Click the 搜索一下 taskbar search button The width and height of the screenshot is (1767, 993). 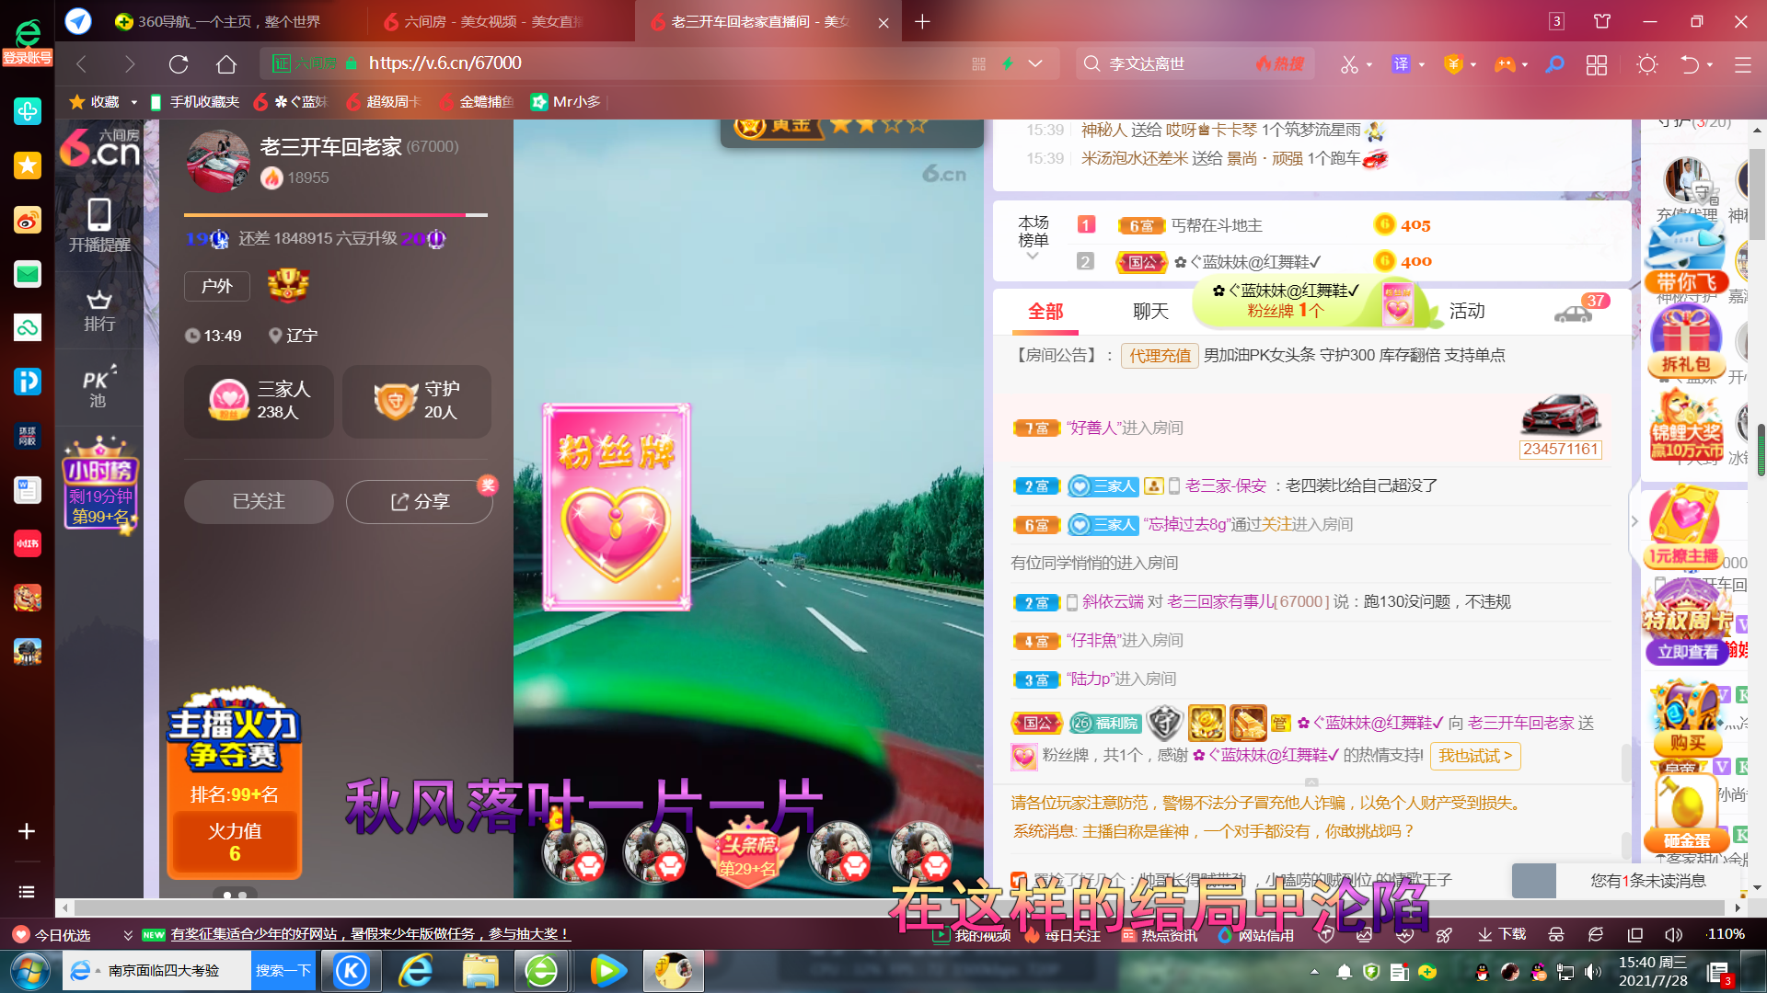tap(283, 971)
